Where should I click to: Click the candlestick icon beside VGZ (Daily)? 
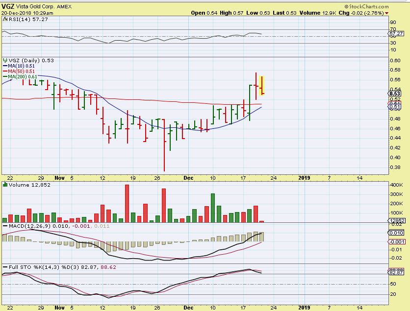tap(5, 61)
